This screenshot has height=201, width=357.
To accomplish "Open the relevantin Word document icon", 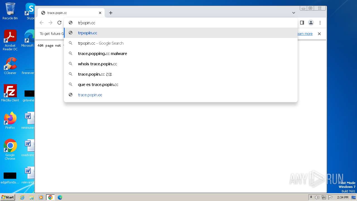I will click(x=28, y=175).
